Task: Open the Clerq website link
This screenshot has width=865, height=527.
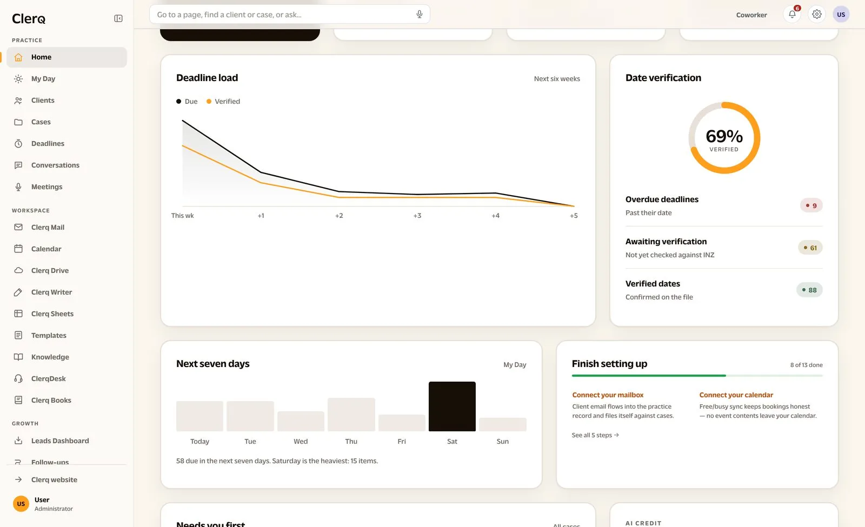Action: coord(67,480)
